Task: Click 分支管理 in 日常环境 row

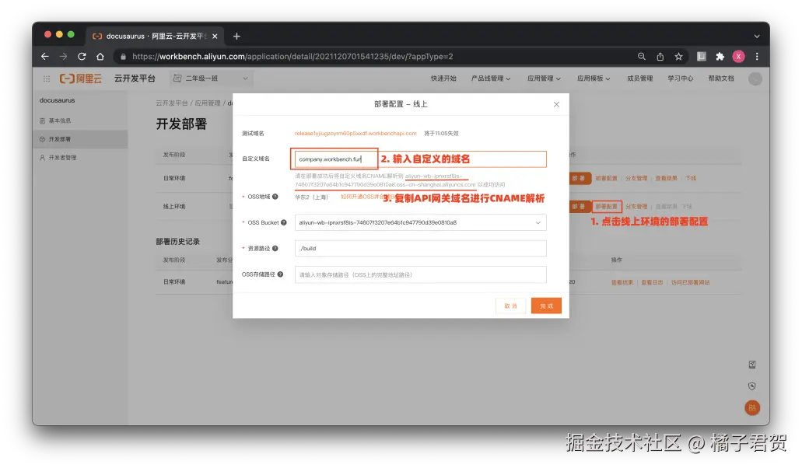Action: [636, 178]
